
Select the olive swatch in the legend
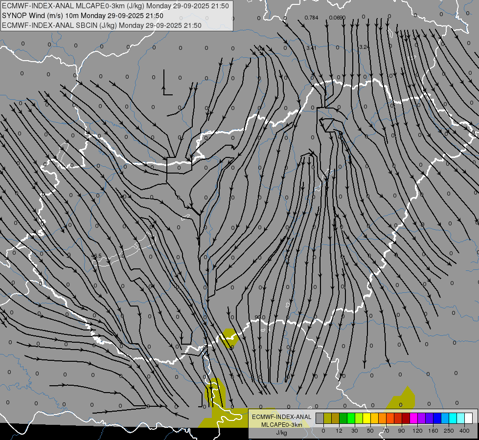[327, 418]
